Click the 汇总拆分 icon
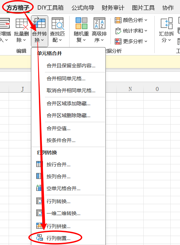 click(x=167, y=23)
